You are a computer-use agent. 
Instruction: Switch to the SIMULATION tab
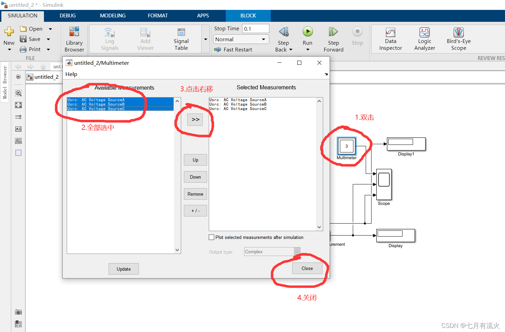pos(22,16)
